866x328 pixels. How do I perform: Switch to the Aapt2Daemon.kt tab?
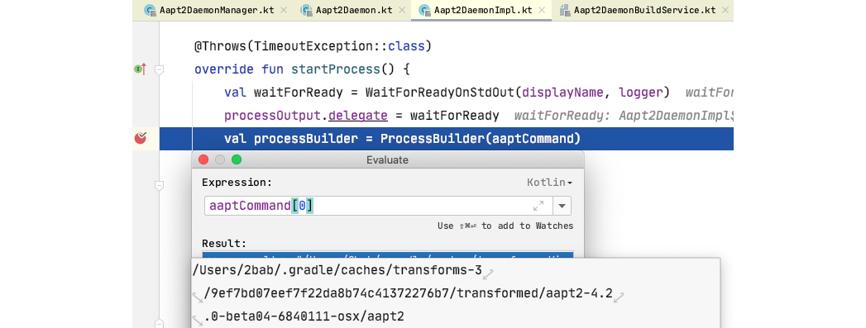coord(352,10)
